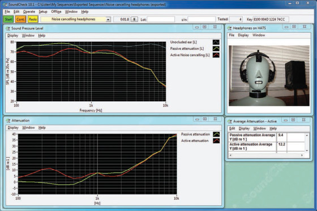The height and width of the screenshot is (211, 317).
Task: Click the Headphones on HATS window icon
Action: [229, 28]
